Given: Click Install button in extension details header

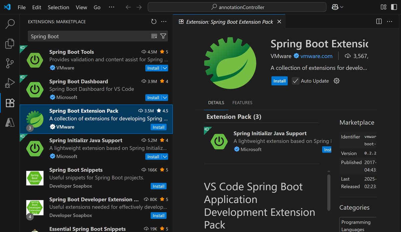Looking at the screenshot, I should click(279, 81).
